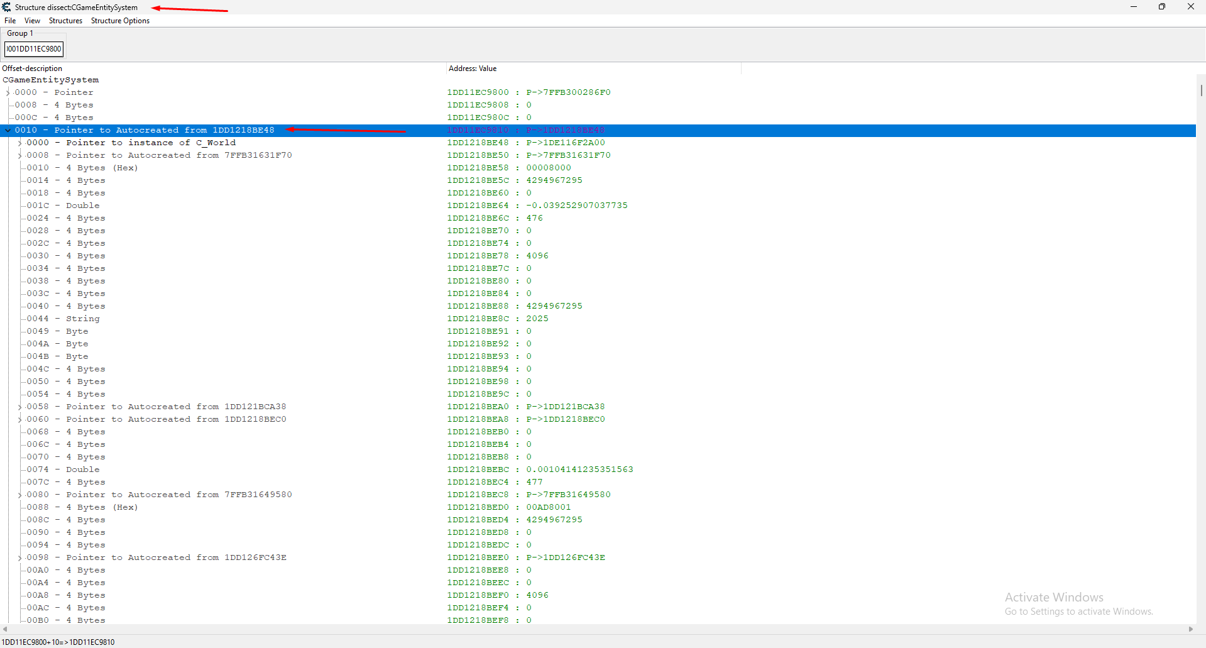Minimize the Structure dissect window

pos(1134,7)
